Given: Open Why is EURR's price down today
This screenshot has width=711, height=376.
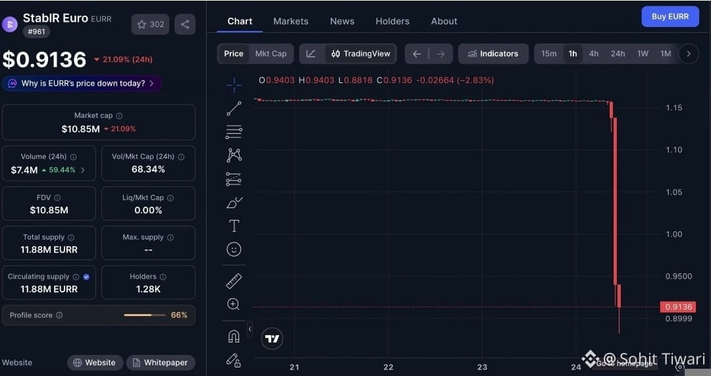Looking at the screenshot, I should tap(82, 84).
